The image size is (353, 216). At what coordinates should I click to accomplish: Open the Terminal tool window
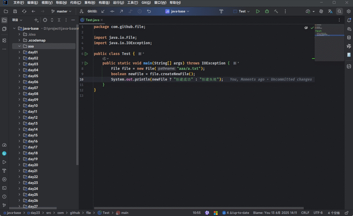[4, 188]
